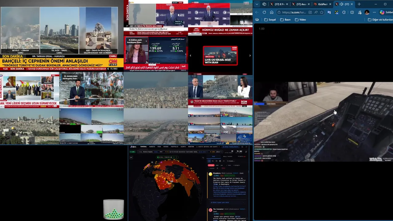Open the Edge home page button
Screen dimensions: 393x221
(x=272, y=12)
